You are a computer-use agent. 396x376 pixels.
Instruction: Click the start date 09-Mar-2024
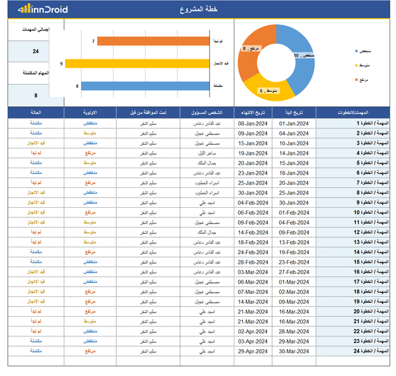294,302
